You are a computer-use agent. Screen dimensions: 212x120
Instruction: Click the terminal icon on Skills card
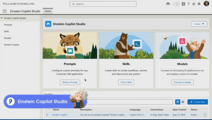coord(137,44)
